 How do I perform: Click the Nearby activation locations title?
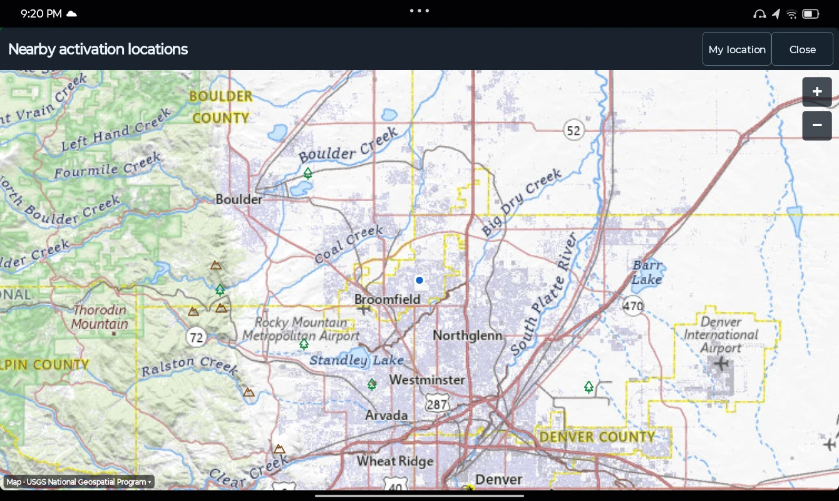coord(98,49)
